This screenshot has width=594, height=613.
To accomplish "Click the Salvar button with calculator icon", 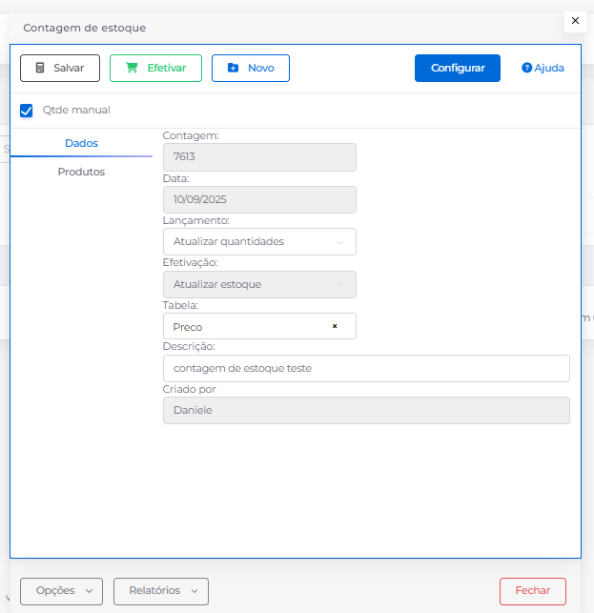I will point(60,68).
